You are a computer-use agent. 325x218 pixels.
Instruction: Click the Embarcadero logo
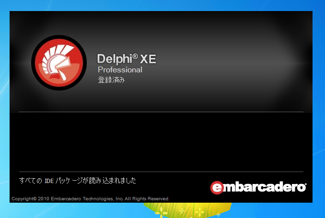tap(258, 187)
